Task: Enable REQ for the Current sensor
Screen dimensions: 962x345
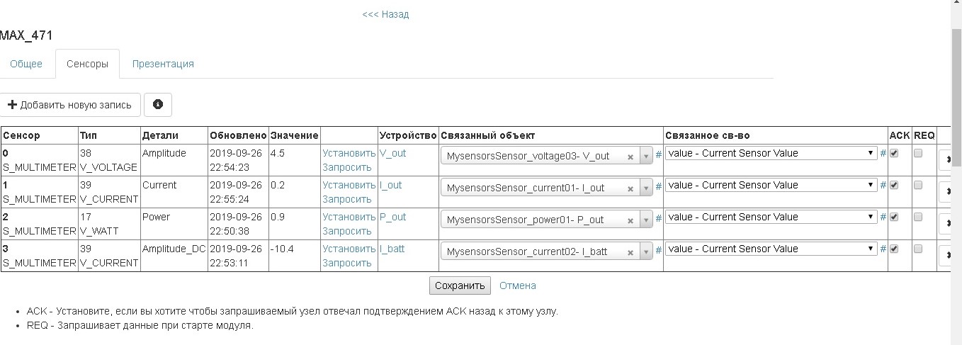Action: pos(918,185)
